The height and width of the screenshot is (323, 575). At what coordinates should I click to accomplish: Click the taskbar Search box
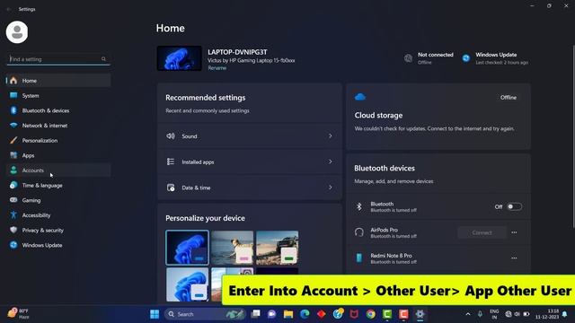pyautogui.click(x=205, y=314)
